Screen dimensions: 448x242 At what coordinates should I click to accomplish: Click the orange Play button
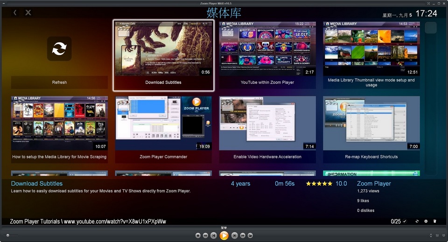[x=224, y=235]
